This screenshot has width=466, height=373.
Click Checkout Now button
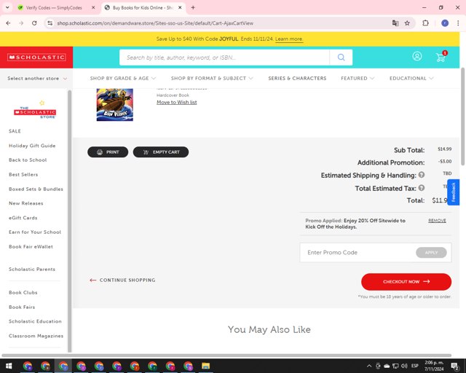point(406,282)
